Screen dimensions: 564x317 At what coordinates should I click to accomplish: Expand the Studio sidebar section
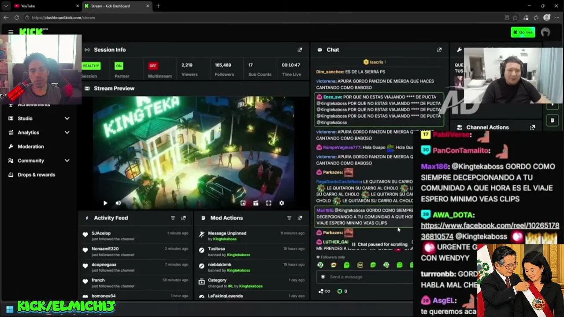(x=67, y=118)
